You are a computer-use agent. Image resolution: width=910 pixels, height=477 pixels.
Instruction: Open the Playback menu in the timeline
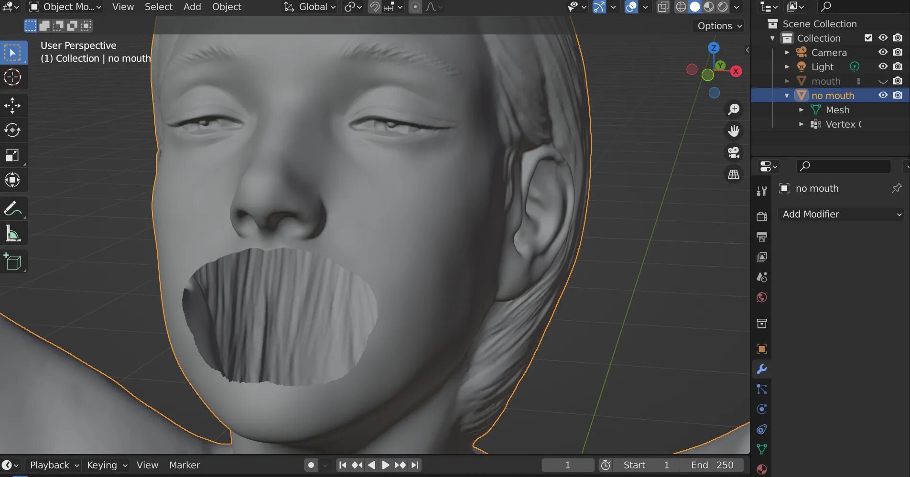54,465
